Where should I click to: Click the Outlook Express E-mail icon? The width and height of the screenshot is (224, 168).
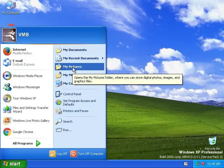(x=7, y=62)
